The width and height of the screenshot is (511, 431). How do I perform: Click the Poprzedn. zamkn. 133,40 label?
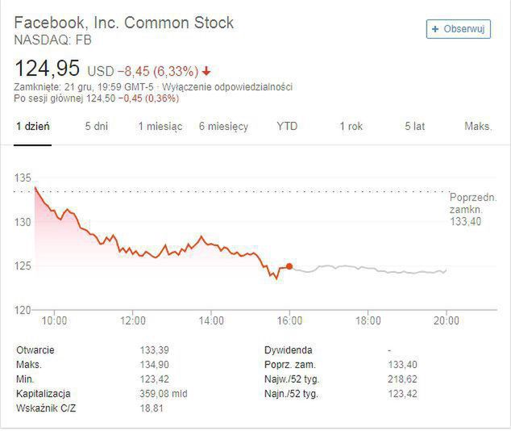(472, 209)
